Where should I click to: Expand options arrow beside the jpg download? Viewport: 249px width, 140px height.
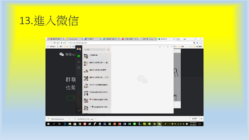pyautogui.click(x=96, y=119)
